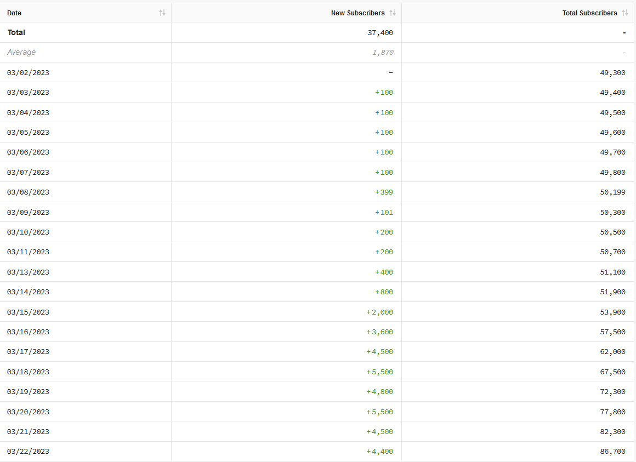Select date 03/06/2023
This screenshot has height=462, width=636.
click(x=28, y=152)
